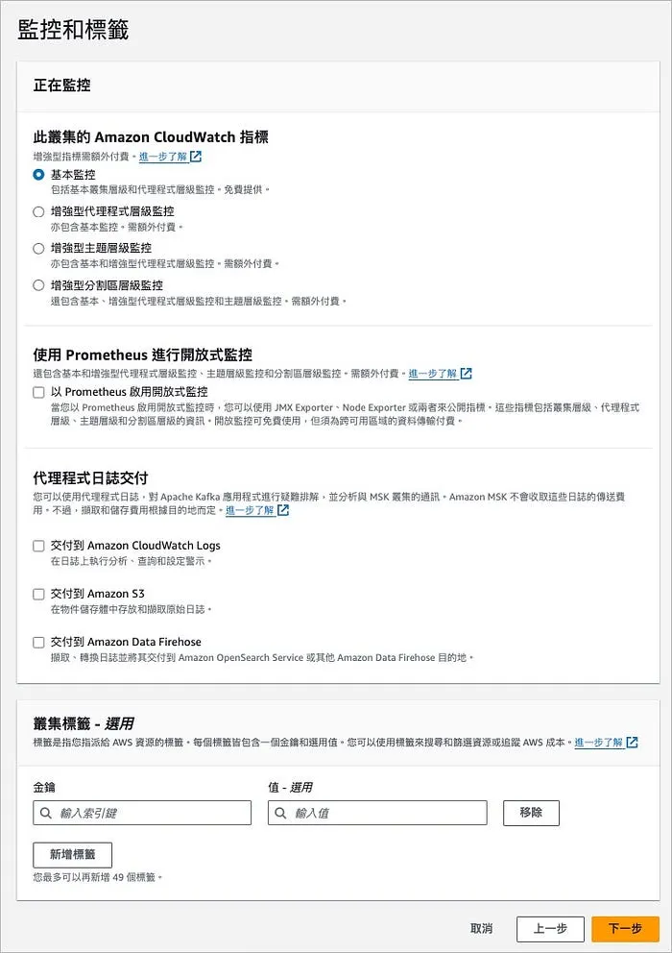Image resolution: width=672 pixels, height=953 pixels.
Task: Focus the 值 input field 輸入值
Action: 377,813
